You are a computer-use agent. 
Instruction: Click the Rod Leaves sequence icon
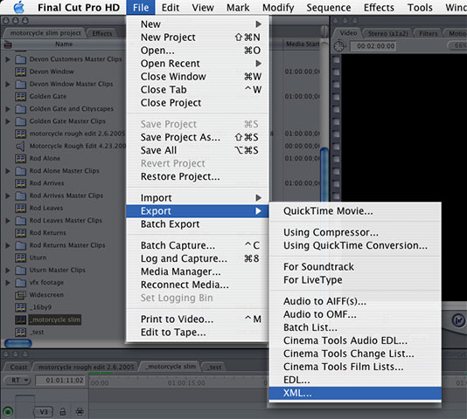click(x=20, y=208)
